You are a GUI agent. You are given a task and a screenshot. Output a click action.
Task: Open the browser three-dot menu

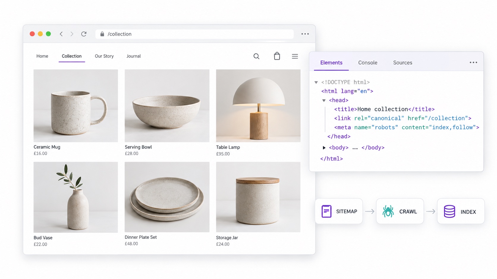point(305,34)
